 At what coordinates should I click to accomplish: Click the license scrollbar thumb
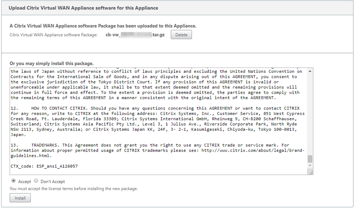tap(310, 159)
